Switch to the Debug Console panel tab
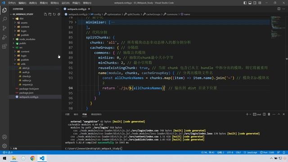Image resolution: width=288 pixels, height=162 pixels. point(96,114)
